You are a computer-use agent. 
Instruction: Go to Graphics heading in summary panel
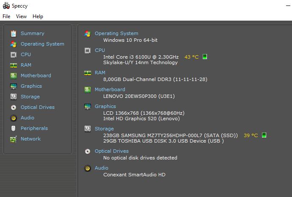tap(105, 106)
